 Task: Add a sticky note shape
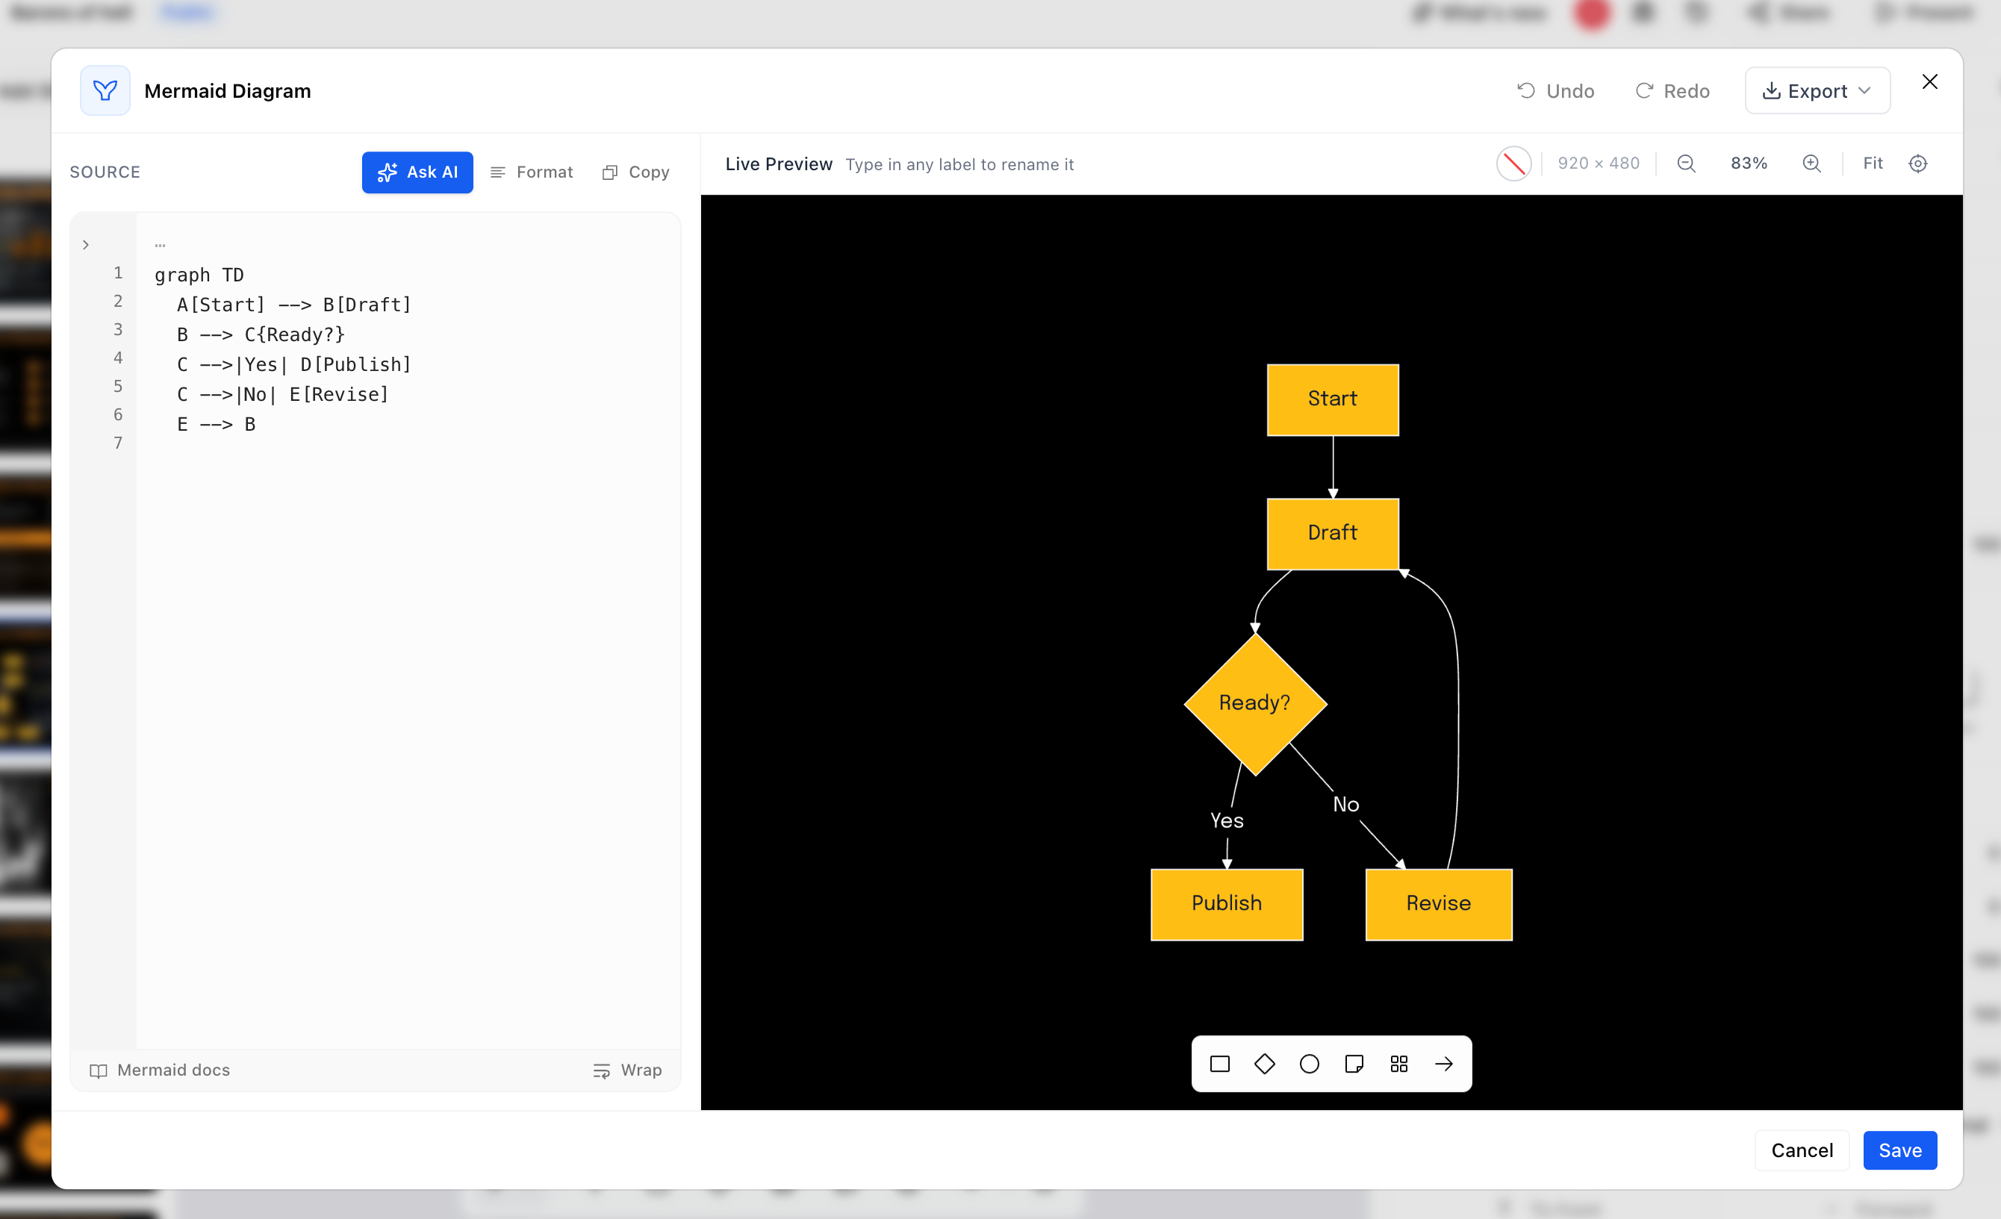[1354, 1064]
